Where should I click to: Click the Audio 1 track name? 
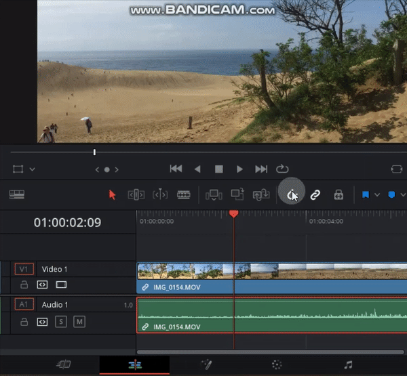(x=55, y=305)
